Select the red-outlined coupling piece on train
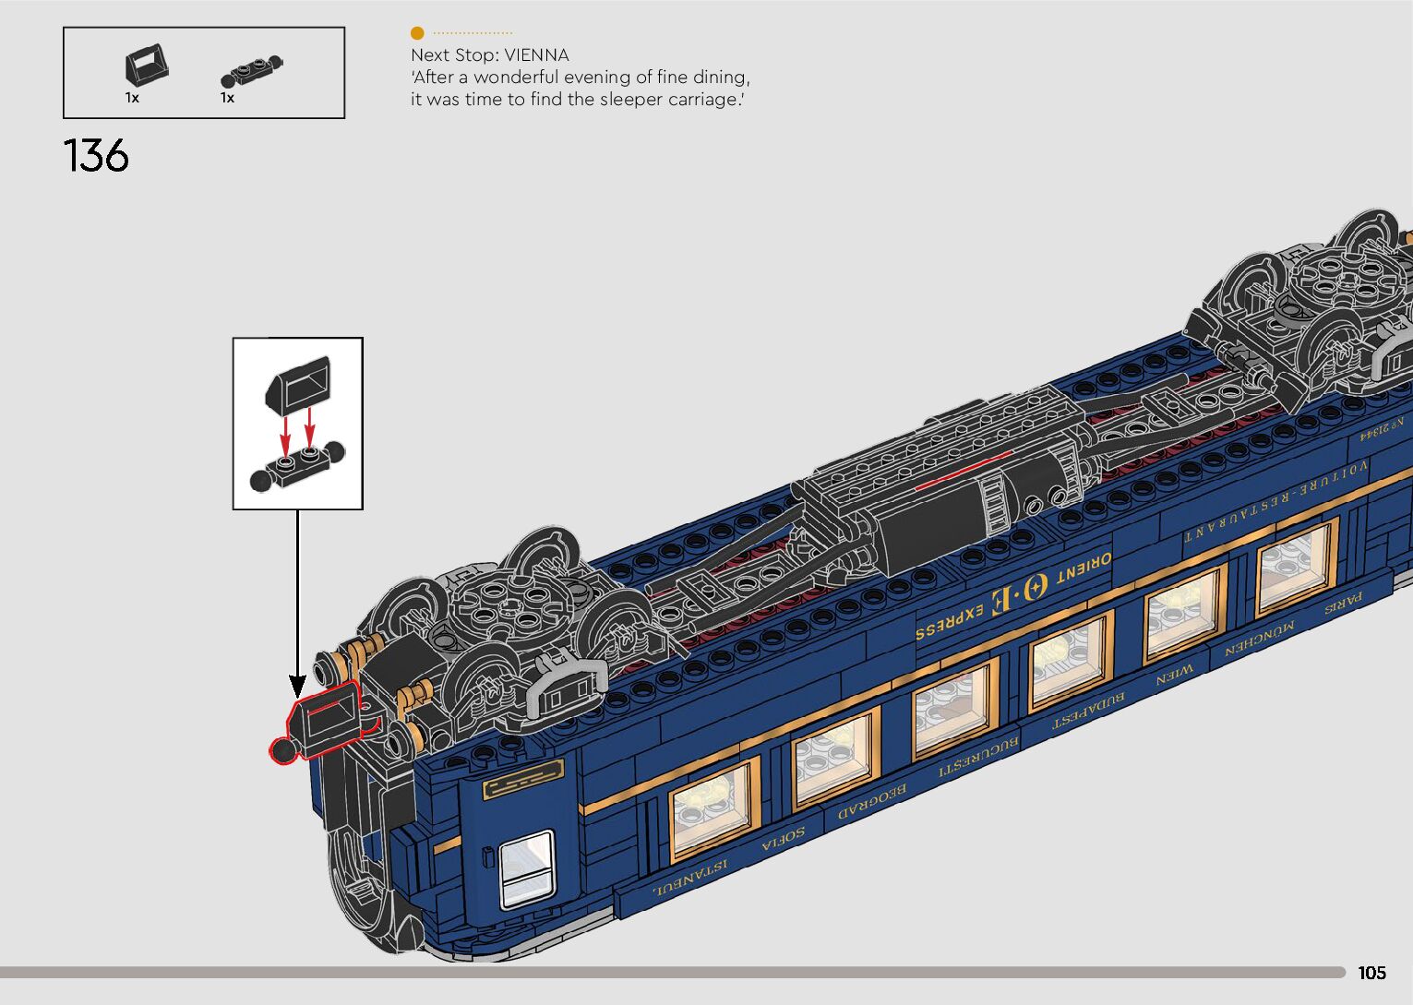The image size is (1413, 1005). coord(319,723)
